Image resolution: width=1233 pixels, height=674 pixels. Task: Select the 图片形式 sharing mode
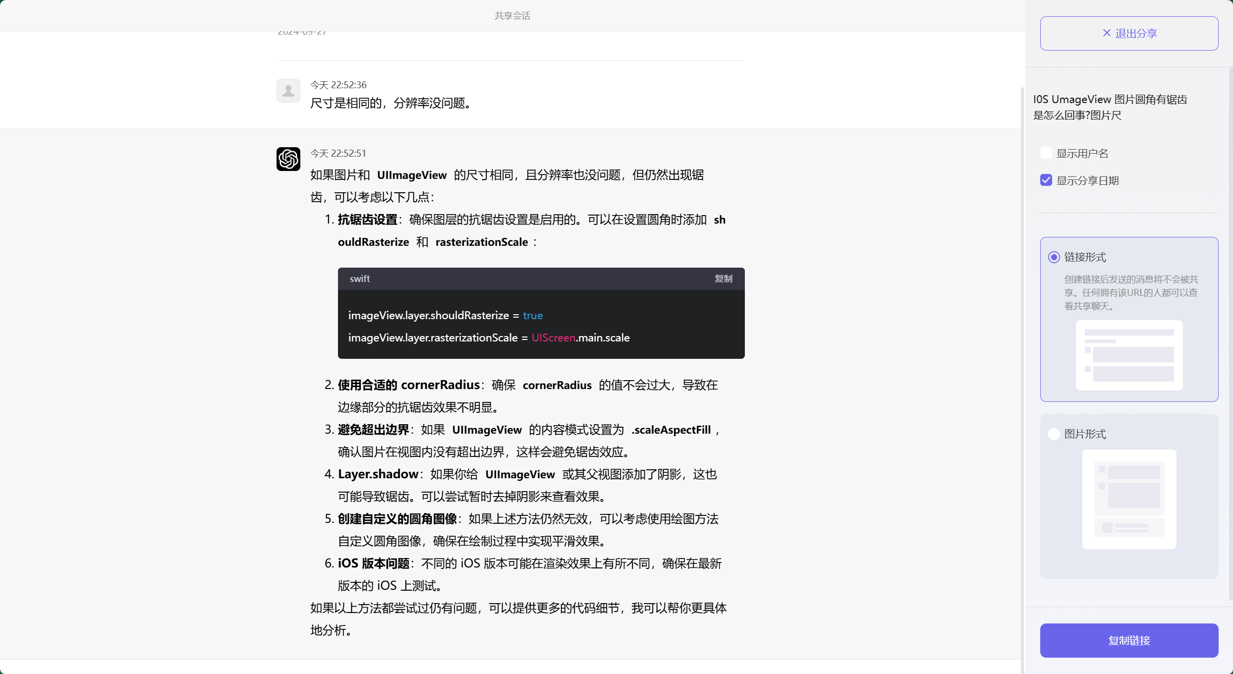[x=1054, y=434]
